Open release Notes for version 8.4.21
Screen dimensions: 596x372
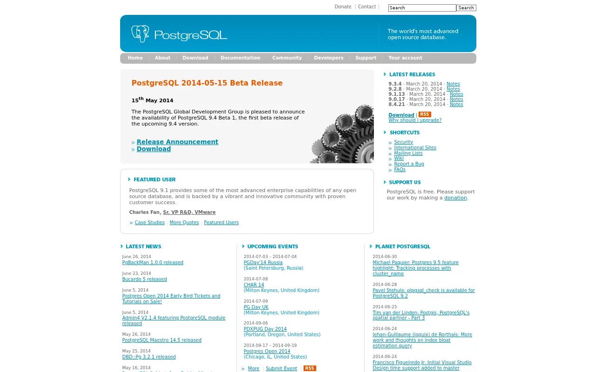click(456, 105)
